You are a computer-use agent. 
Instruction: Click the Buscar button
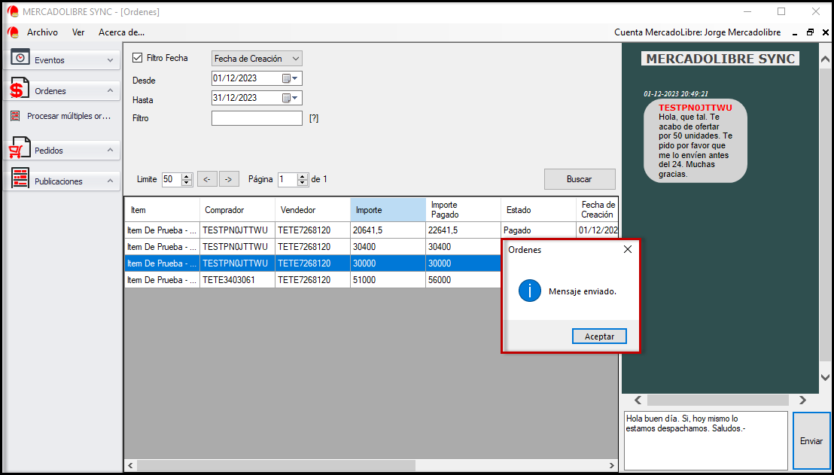click(x=580, y=179)
